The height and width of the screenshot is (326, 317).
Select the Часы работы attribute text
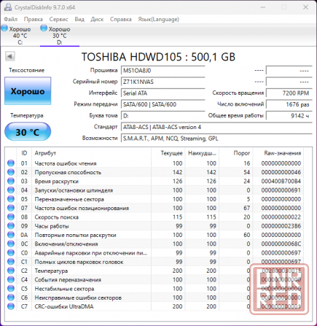click(52, 226)
